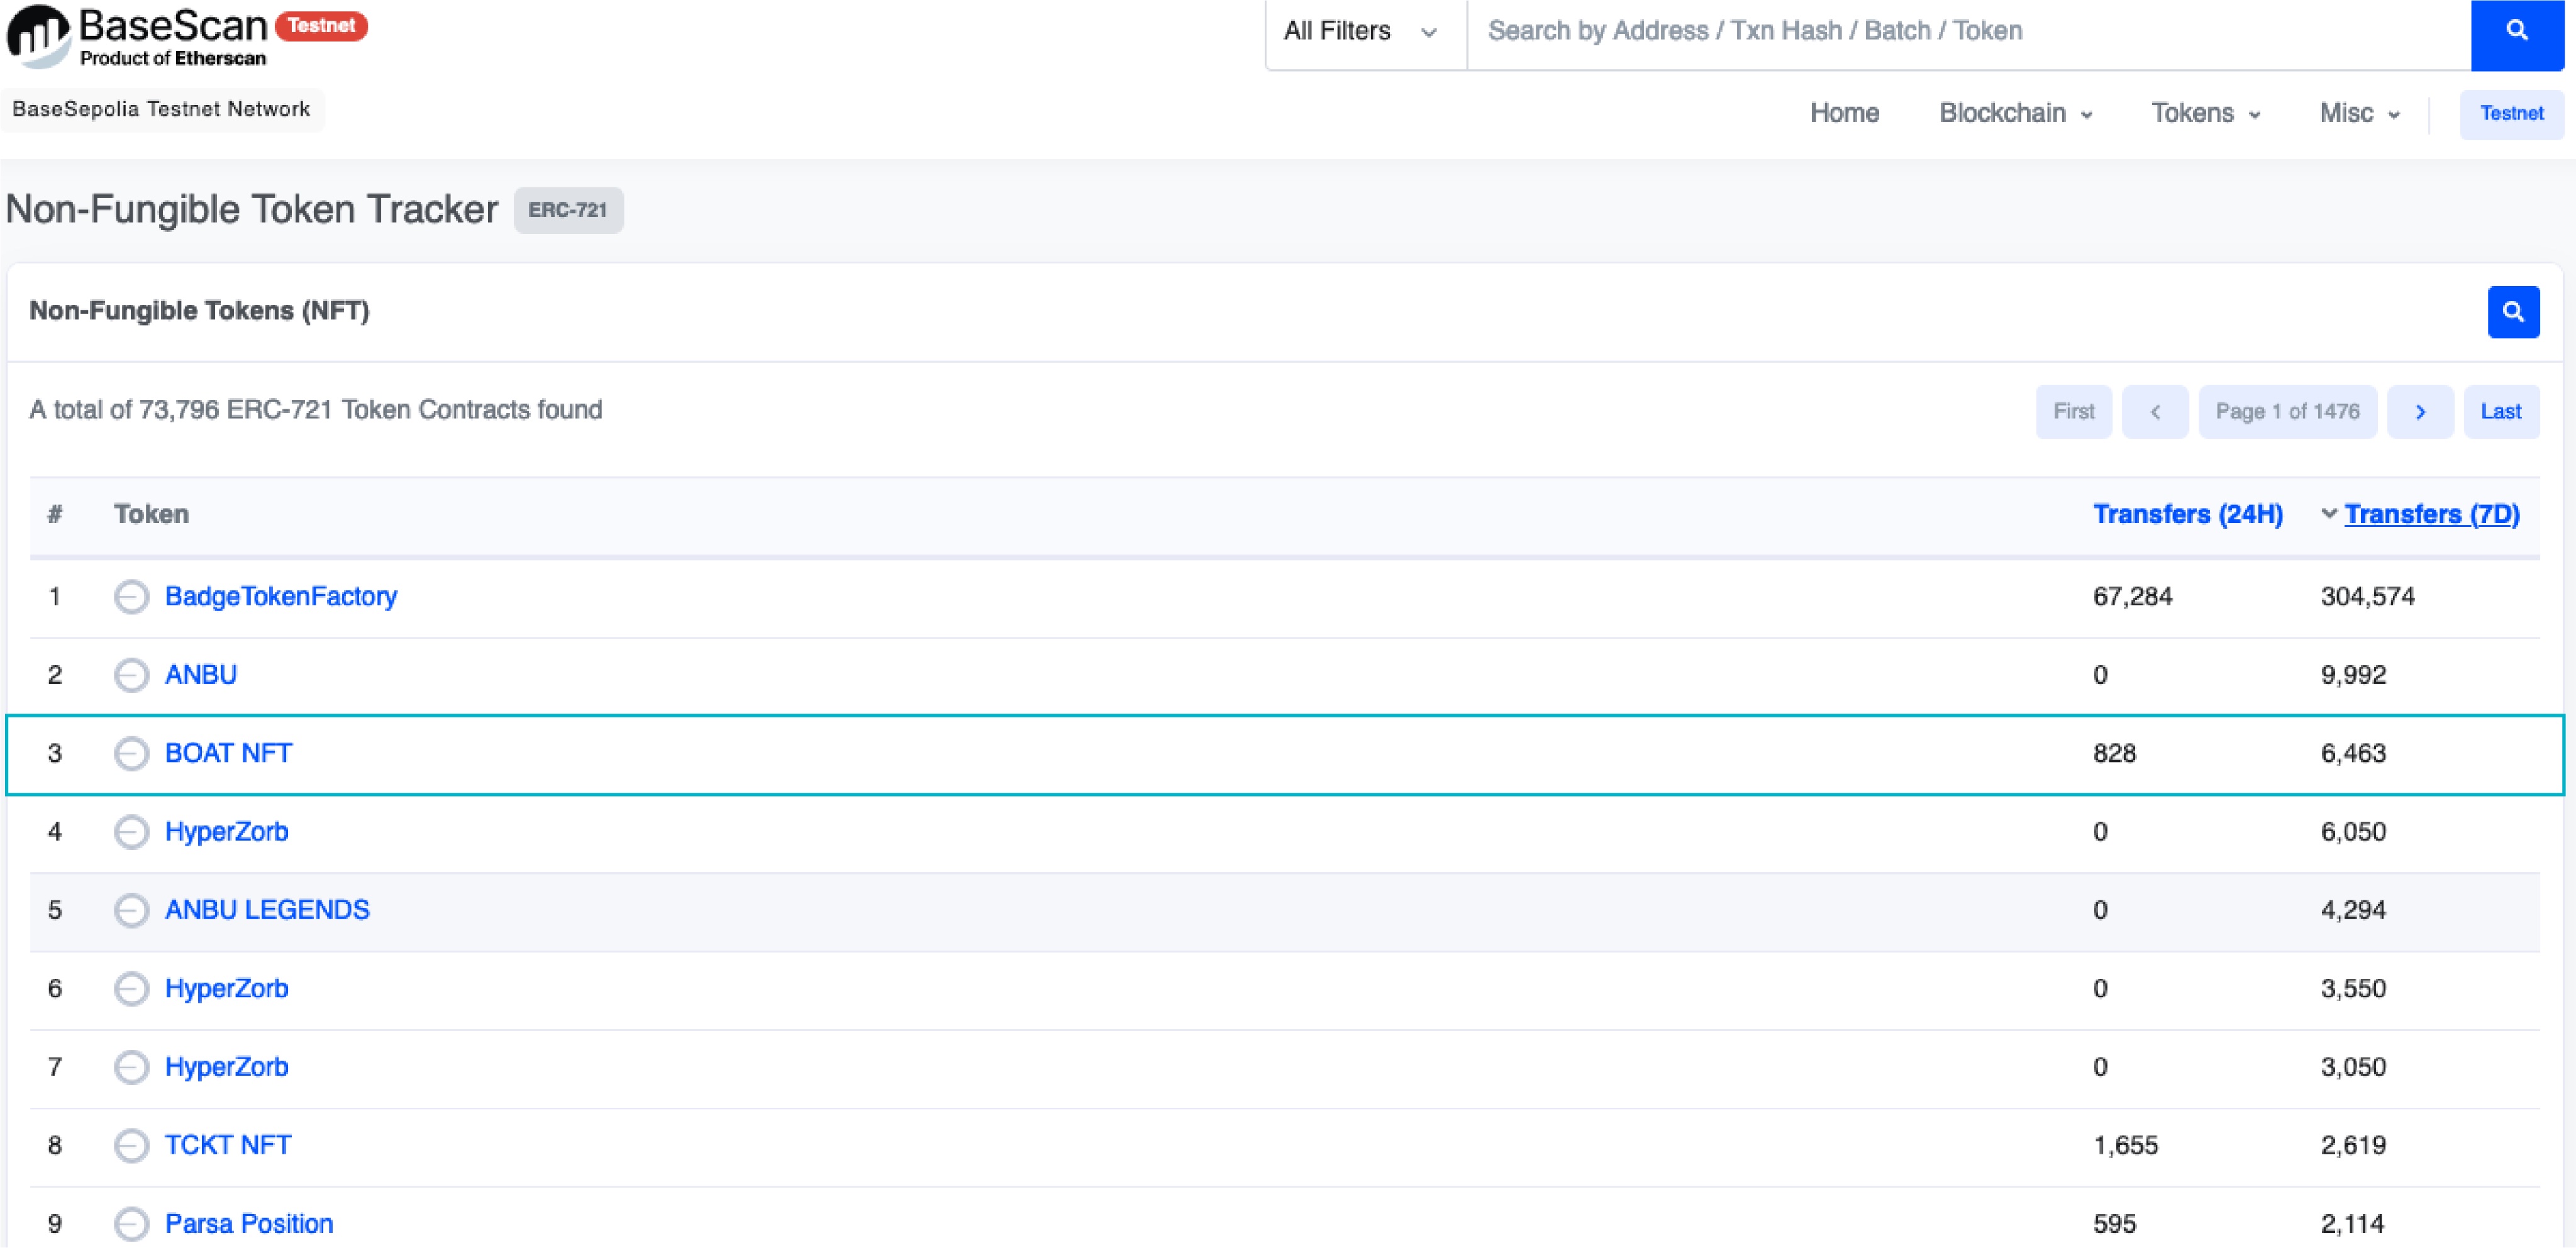Open the Parsa Position token link

click(248, 1224)
